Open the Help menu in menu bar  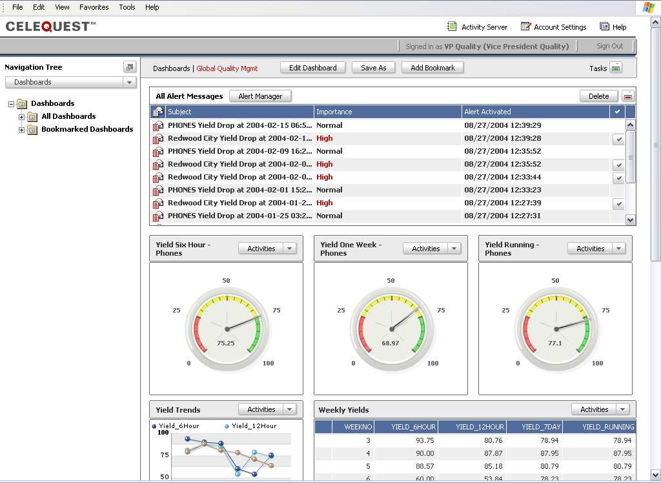(152, 7)
